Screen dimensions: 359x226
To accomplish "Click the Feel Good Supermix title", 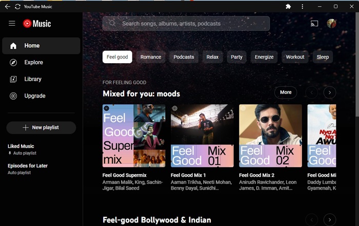I will (124, 175).
